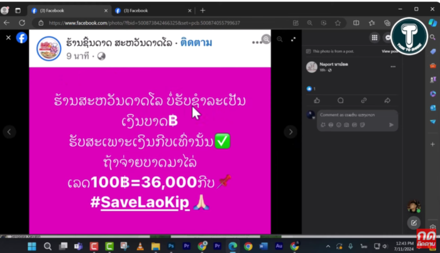Image resolution: width=440 pixels, height=253 pixels.
Task: Close the second Facebook tab
Action: [189, 11]
